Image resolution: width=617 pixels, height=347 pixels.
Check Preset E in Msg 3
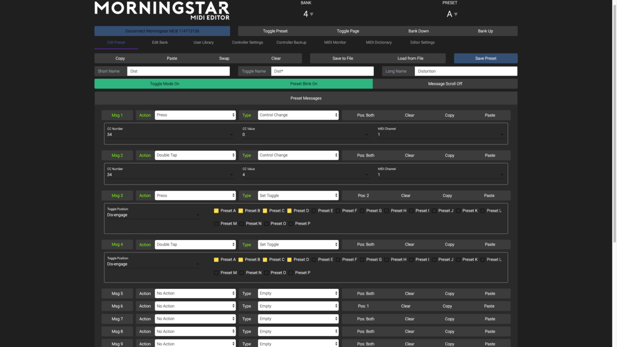pos(314,211)
